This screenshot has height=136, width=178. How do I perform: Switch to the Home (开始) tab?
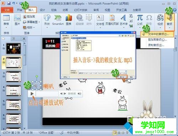coord(20,10)
